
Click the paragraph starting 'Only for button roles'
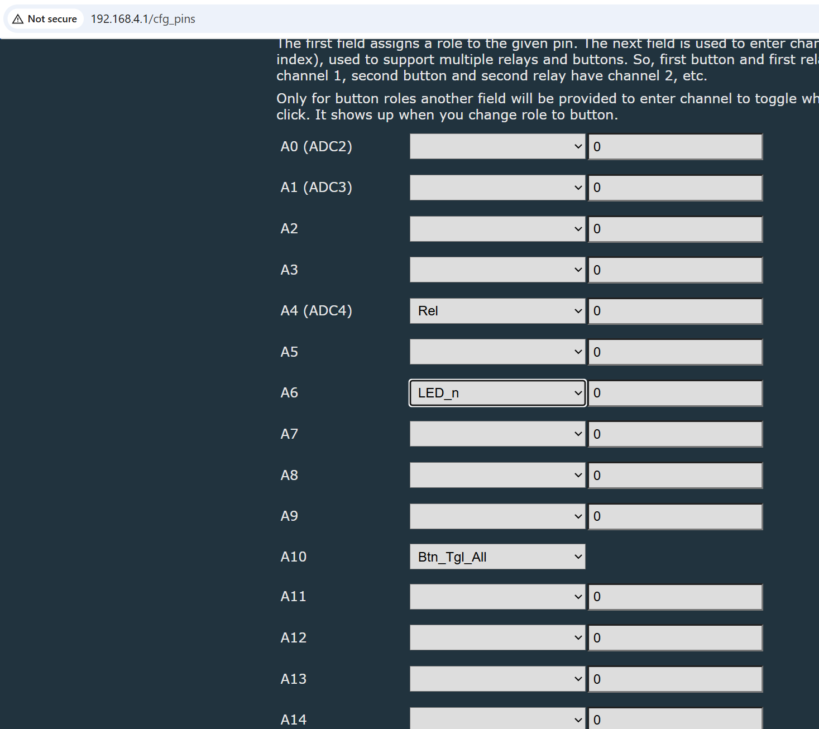548,107
